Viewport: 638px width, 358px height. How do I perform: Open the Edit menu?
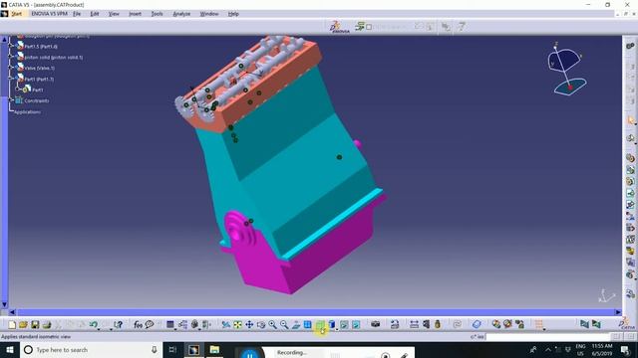pos(95,14)
